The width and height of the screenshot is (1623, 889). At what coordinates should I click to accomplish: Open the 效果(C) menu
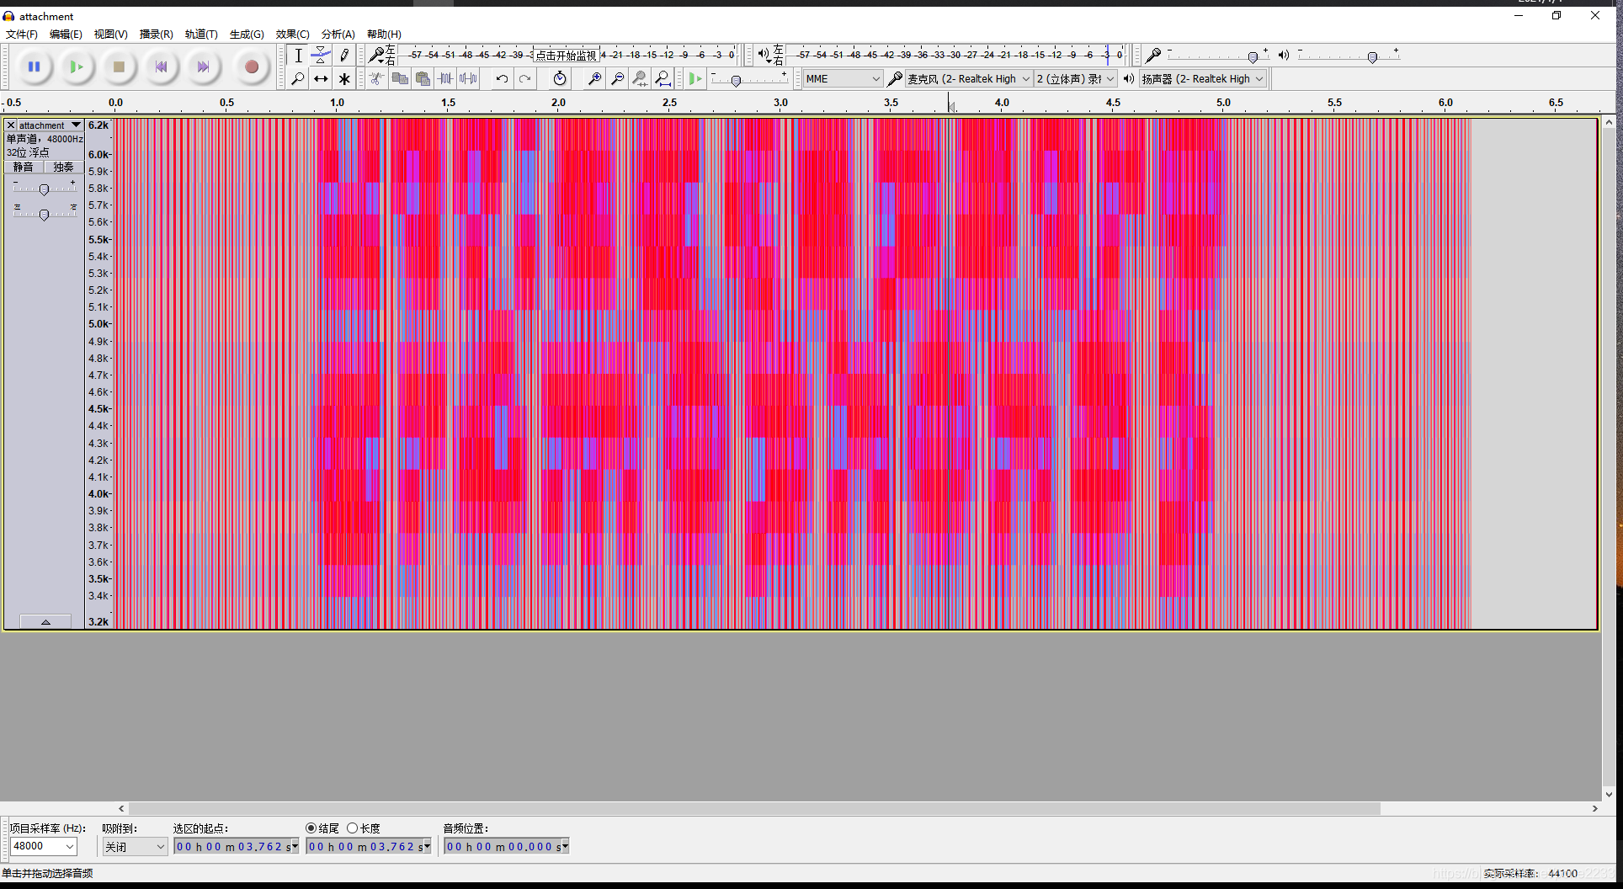292,35
